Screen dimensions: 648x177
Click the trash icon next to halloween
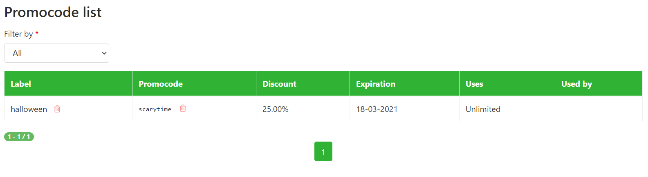click(57, 109)
